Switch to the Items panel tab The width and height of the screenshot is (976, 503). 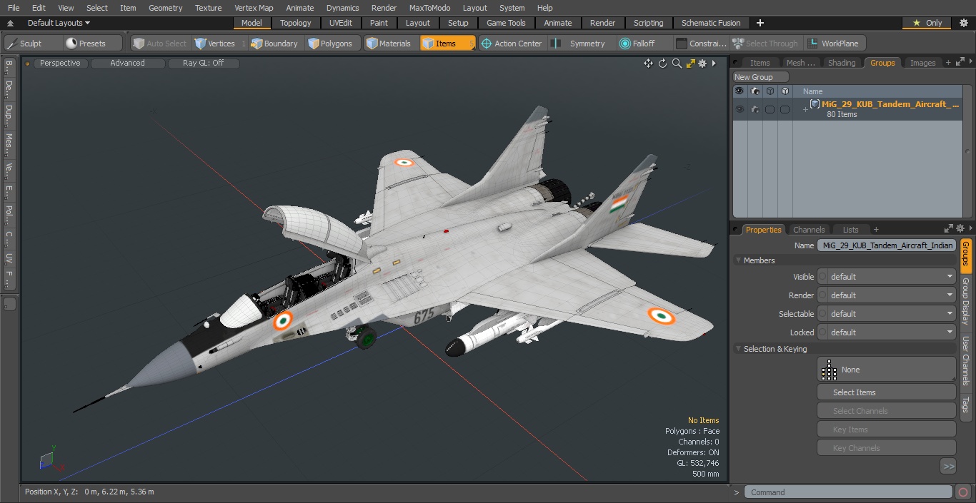760,63
